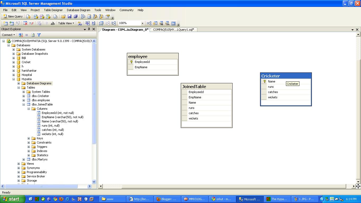Open Manage XML Indexes from the toolbar

pyautogui.click(x=167, y=23)
